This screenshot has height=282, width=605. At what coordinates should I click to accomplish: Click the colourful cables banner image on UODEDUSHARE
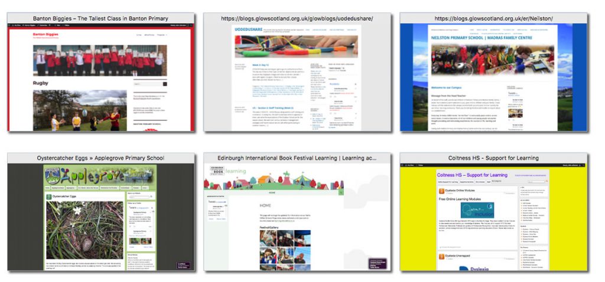[296, 46]
